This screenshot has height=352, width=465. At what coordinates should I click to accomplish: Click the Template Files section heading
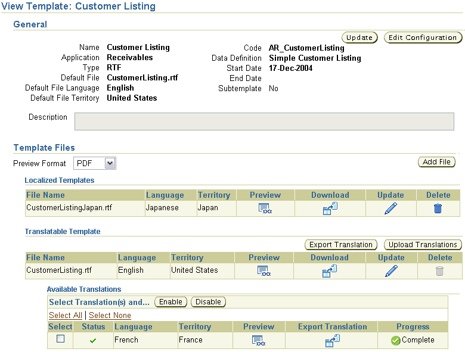pos(44,148)
